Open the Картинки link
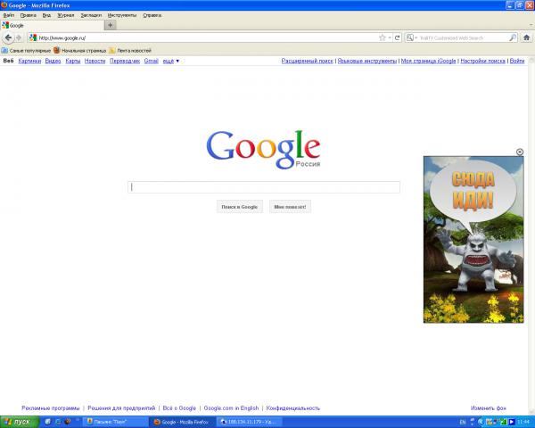Viewport: 535px width, 428px height. (29, 62)
